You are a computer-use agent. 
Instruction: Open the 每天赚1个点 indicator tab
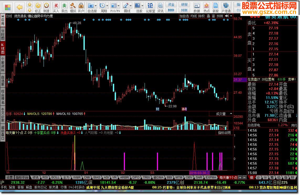click(228, 177)
